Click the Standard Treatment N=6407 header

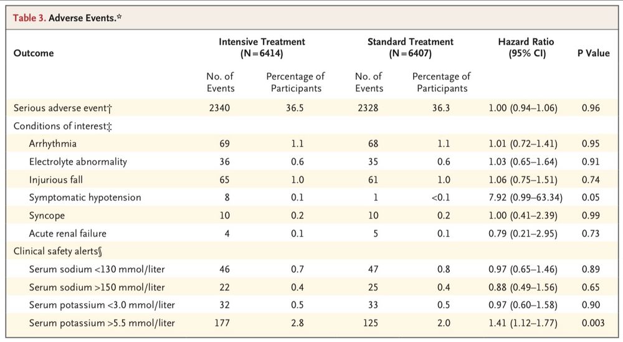point(410,48)
